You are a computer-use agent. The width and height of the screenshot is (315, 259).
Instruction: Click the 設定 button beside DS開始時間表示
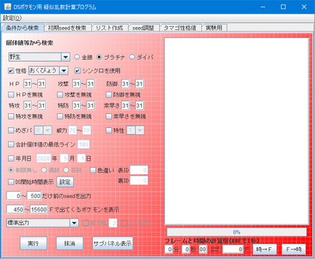(65, 182)
